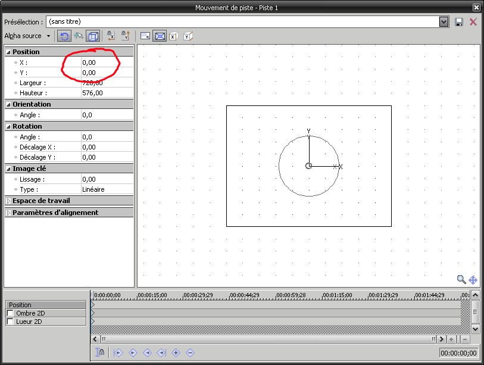Click the timeline scroll right arrow
484x365 pixels.
442,339
